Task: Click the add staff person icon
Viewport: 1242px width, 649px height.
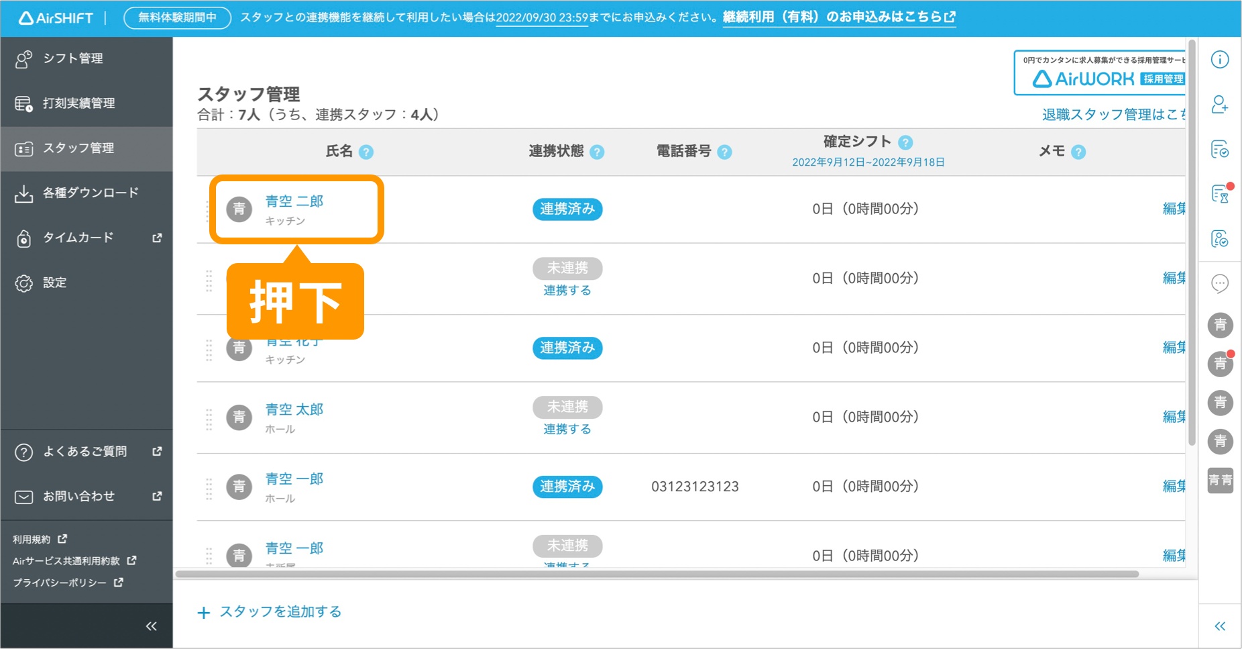Action: tap(1220, 105)
